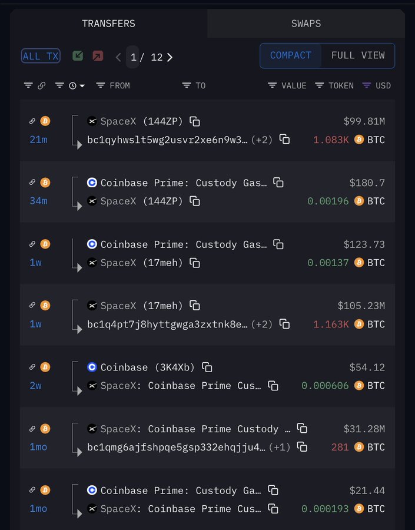
Task: Copy the bc1qyhwslt5wg2usvr2xe6n9w3 recipient address
Action: tap(285, 140)
